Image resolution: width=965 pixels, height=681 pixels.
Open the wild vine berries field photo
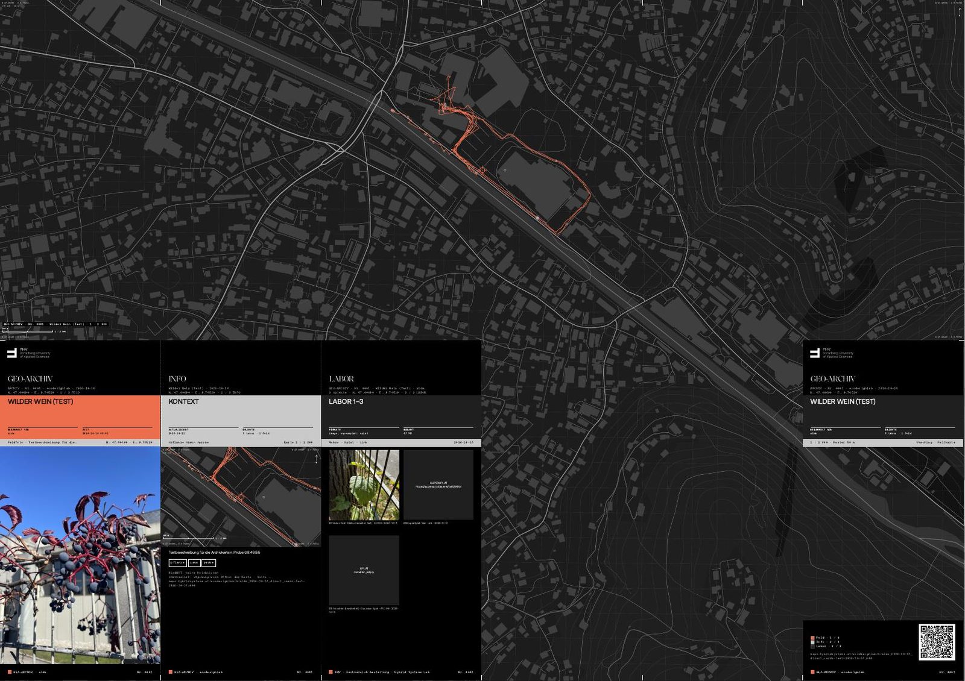pyautogui.click(x=80, y=555)
